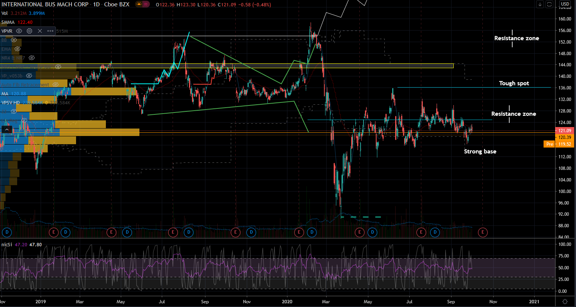Click the down arrow button beside USD
The height and width of the screenshot is (307, 576).
click(x=540, y=4)
